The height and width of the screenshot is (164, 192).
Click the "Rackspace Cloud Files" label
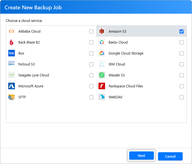coord(126,86)
